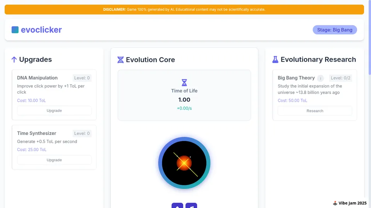Click the evoclicker title text

(41, 30)
